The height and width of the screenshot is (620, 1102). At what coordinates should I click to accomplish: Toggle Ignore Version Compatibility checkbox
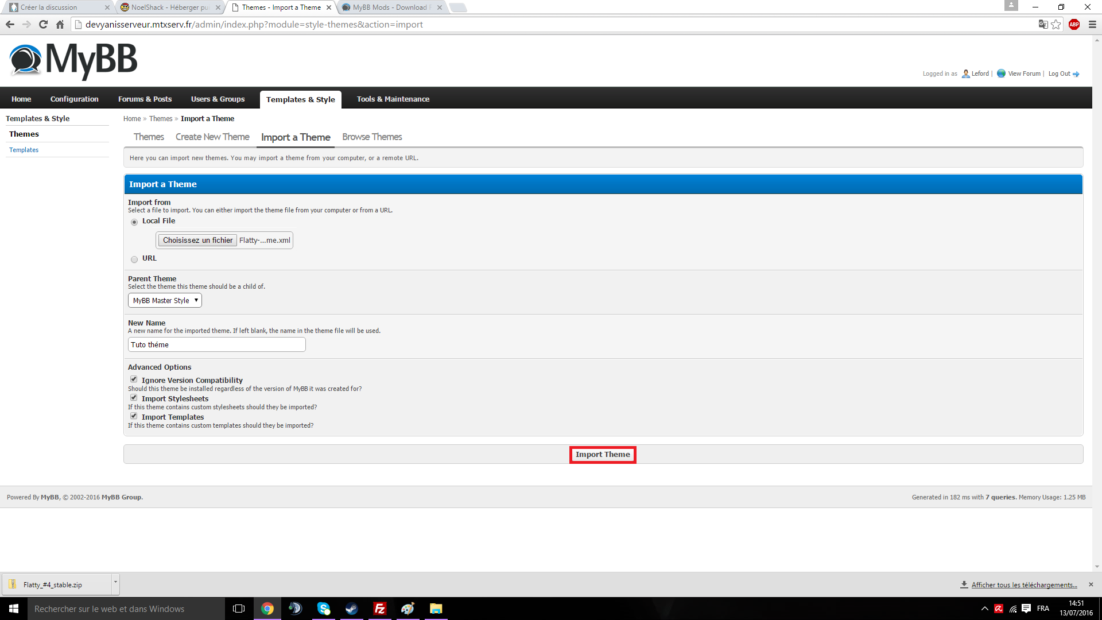[x=134, y=379]
